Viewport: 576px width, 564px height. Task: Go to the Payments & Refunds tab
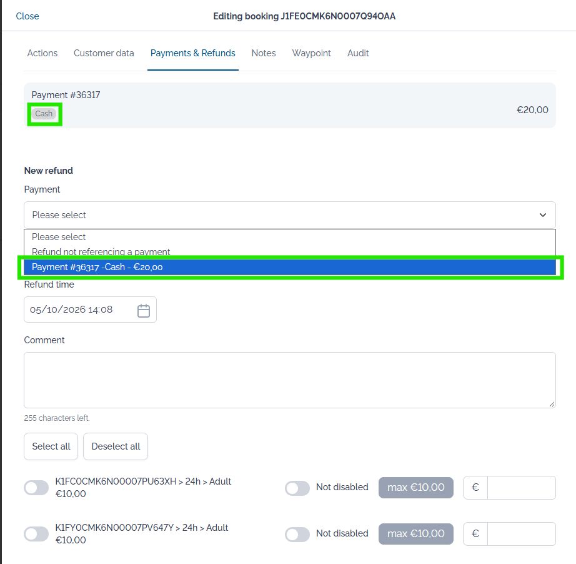click(193, 53)
